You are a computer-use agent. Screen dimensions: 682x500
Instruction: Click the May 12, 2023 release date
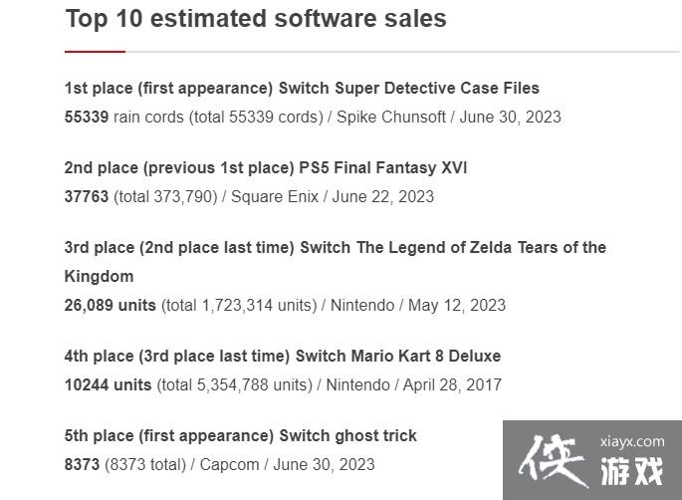(x=458, y=305)
